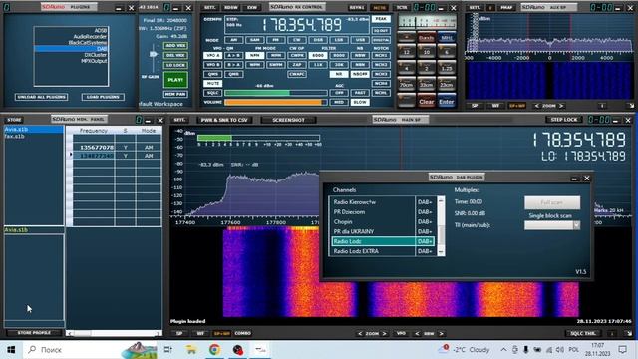Select Chopin channel in DAB list
This screenshot has height=359, width=638.
383,221
